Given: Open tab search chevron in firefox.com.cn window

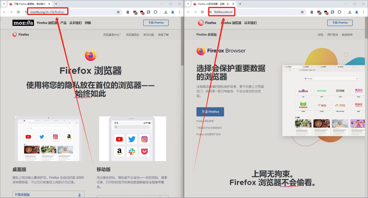Looking at the screenshot, I should (x=188, y=4).
